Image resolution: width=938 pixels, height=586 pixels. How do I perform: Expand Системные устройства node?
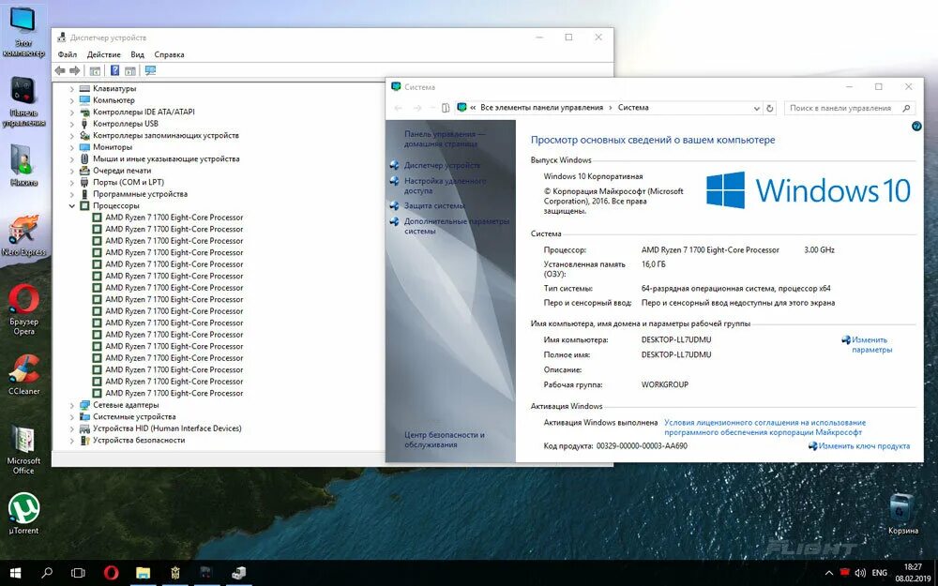(72, 417)
